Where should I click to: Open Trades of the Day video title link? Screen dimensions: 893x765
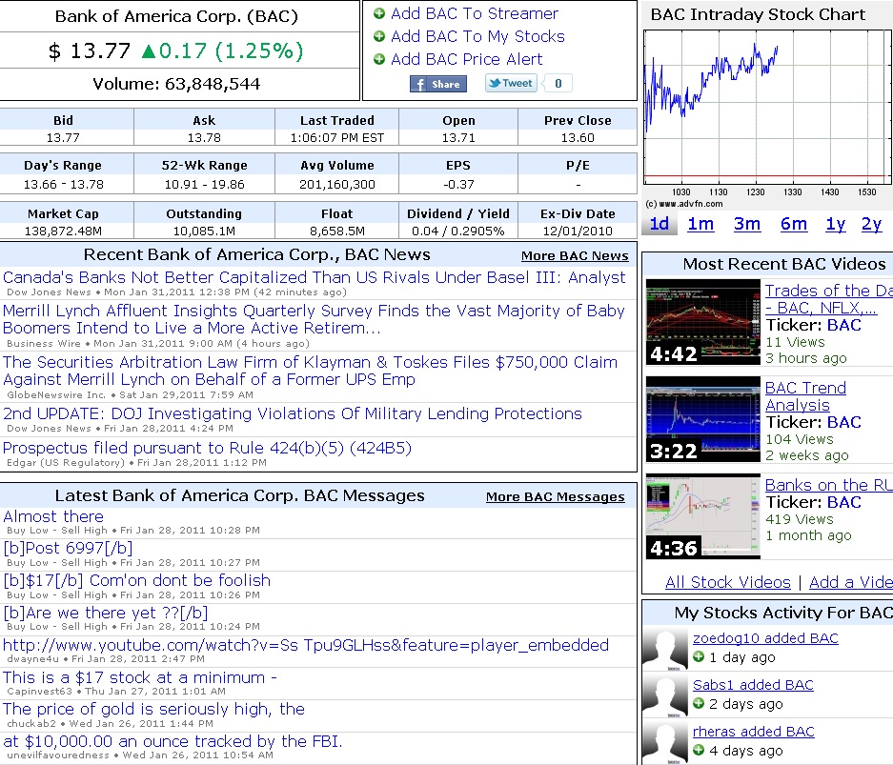click(x=828, y=299)
